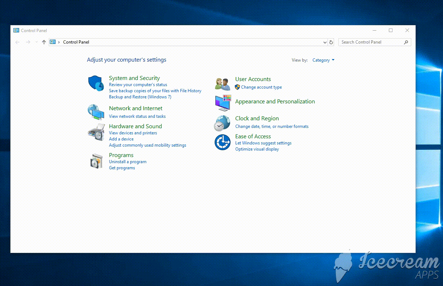
Task: Open Network and Internet category
Action: pos(136,108)
